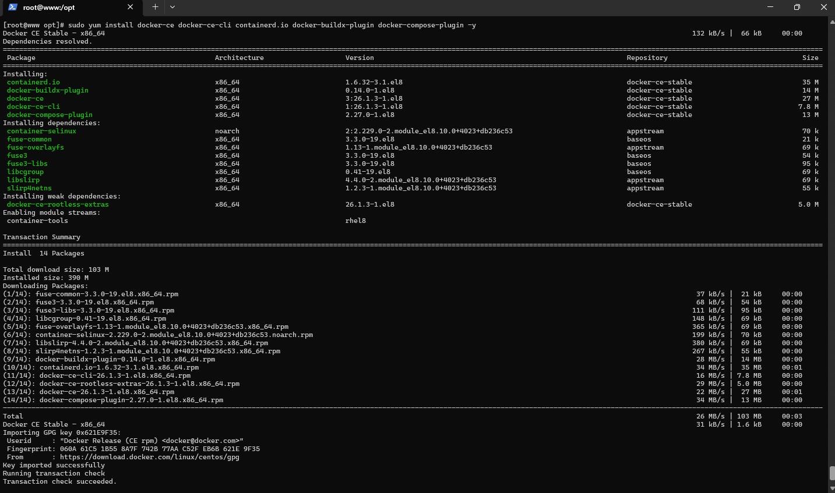Viewport: 835px width, 493px height.
Task: Click the Package column header
Action: click(x=21, y=58)
